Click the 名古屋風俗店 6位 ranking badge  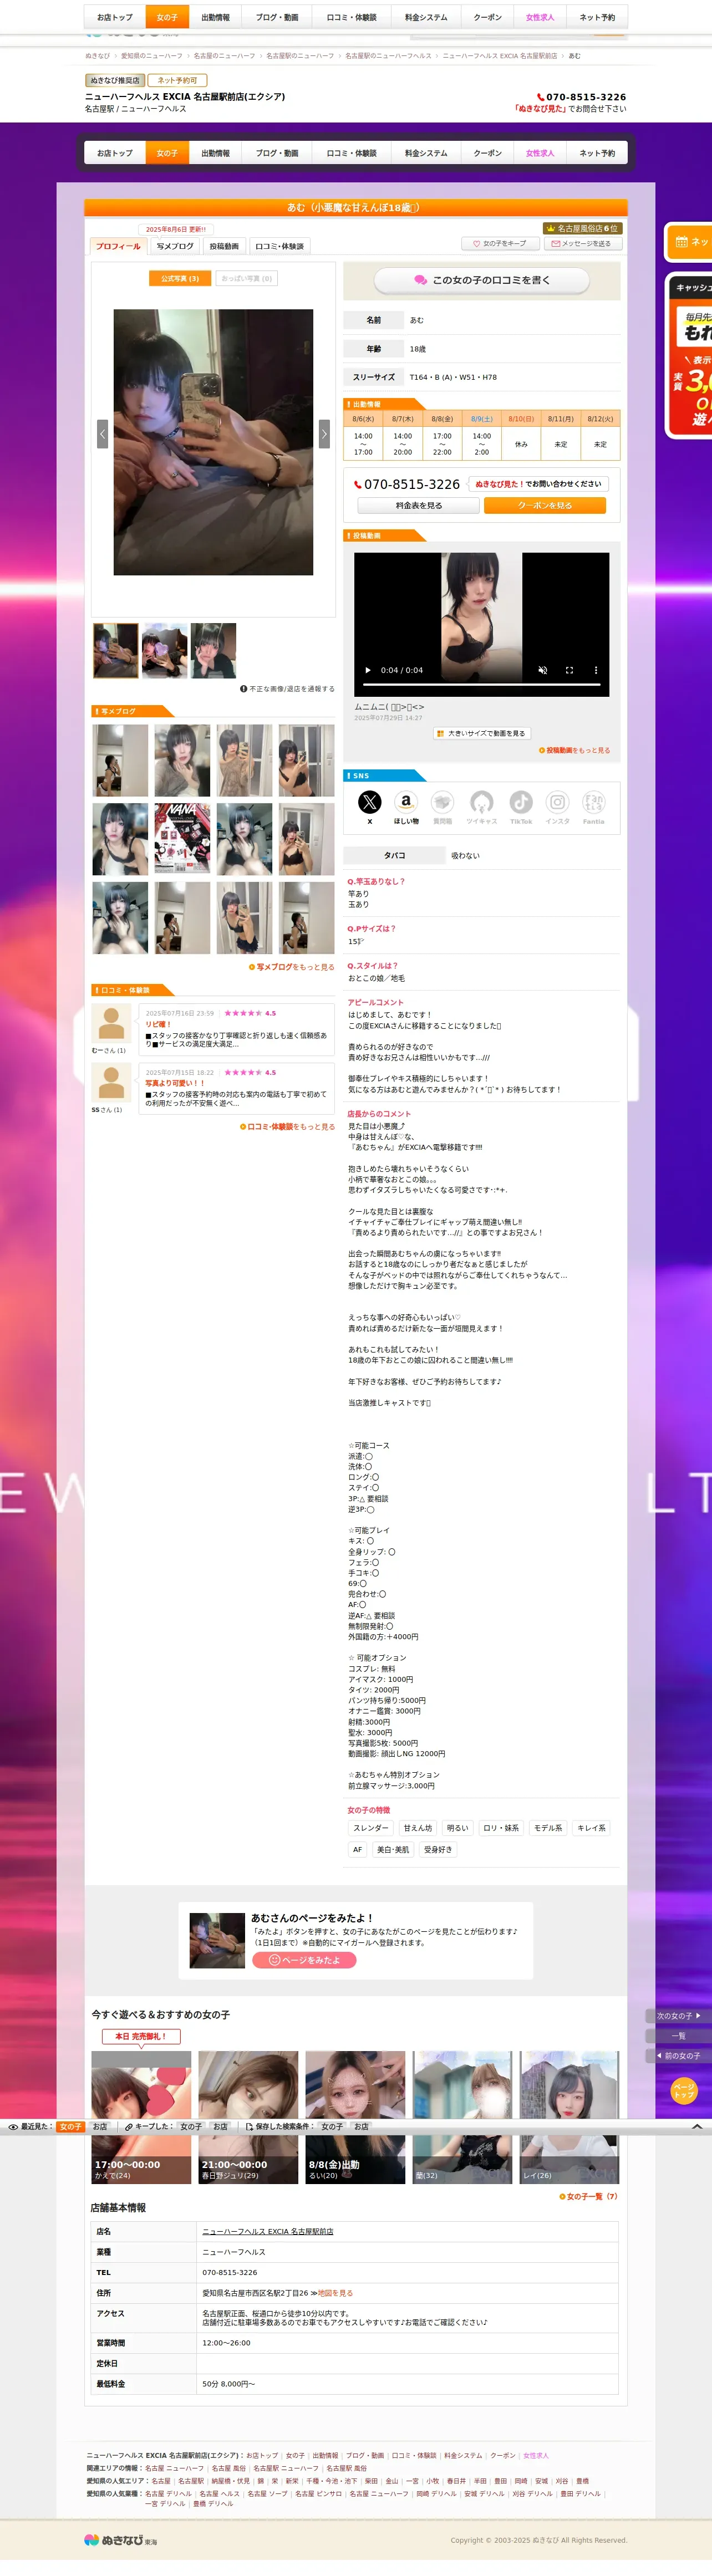582,228
